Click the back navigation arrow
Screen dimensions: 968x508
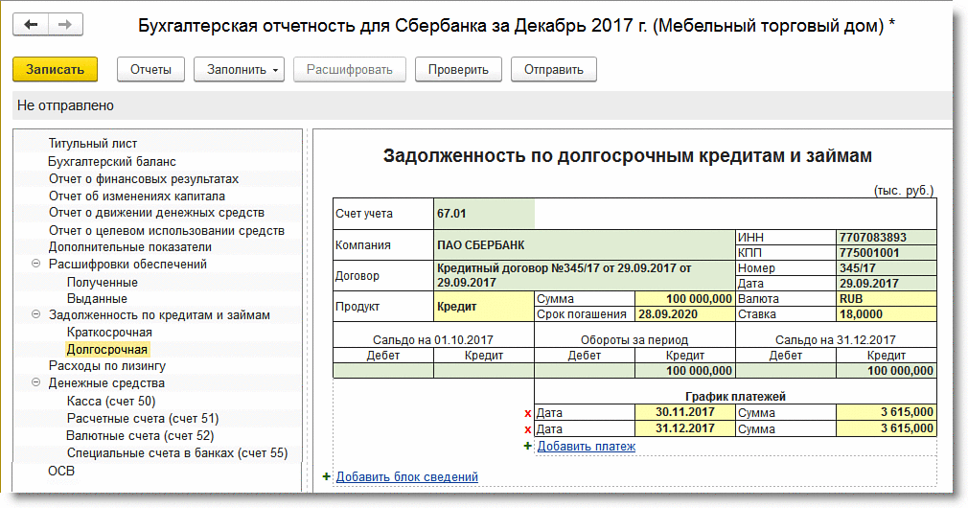click(31, 24)
